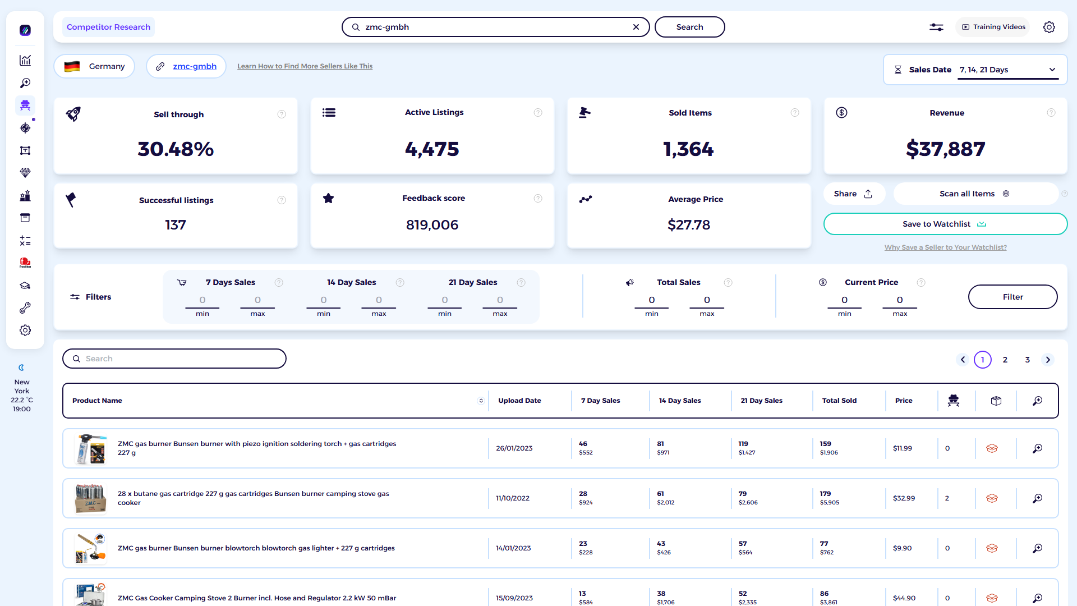Click the Share button

(x=853, y=194)
